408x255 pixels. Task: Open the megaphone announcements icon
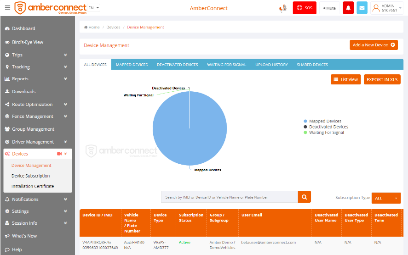click(x=283, y=8)
